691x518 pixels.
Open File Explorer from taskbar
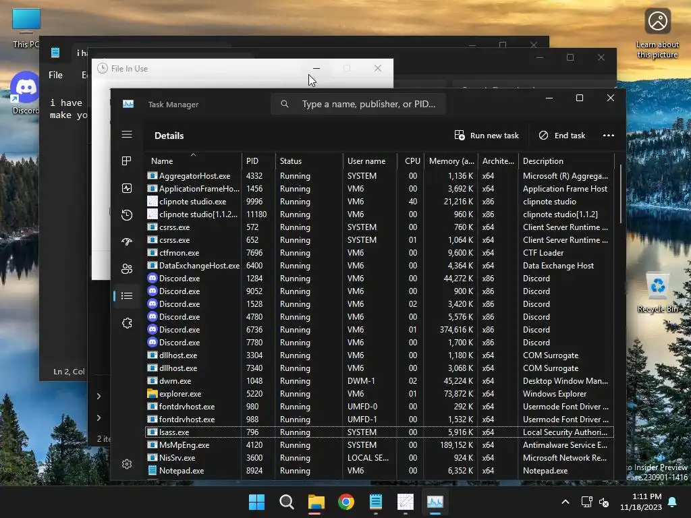(x=316, y=502)
